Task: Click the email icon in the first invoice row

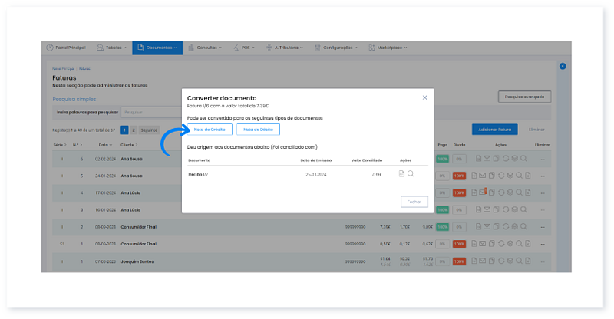Action: pos(487,159)
